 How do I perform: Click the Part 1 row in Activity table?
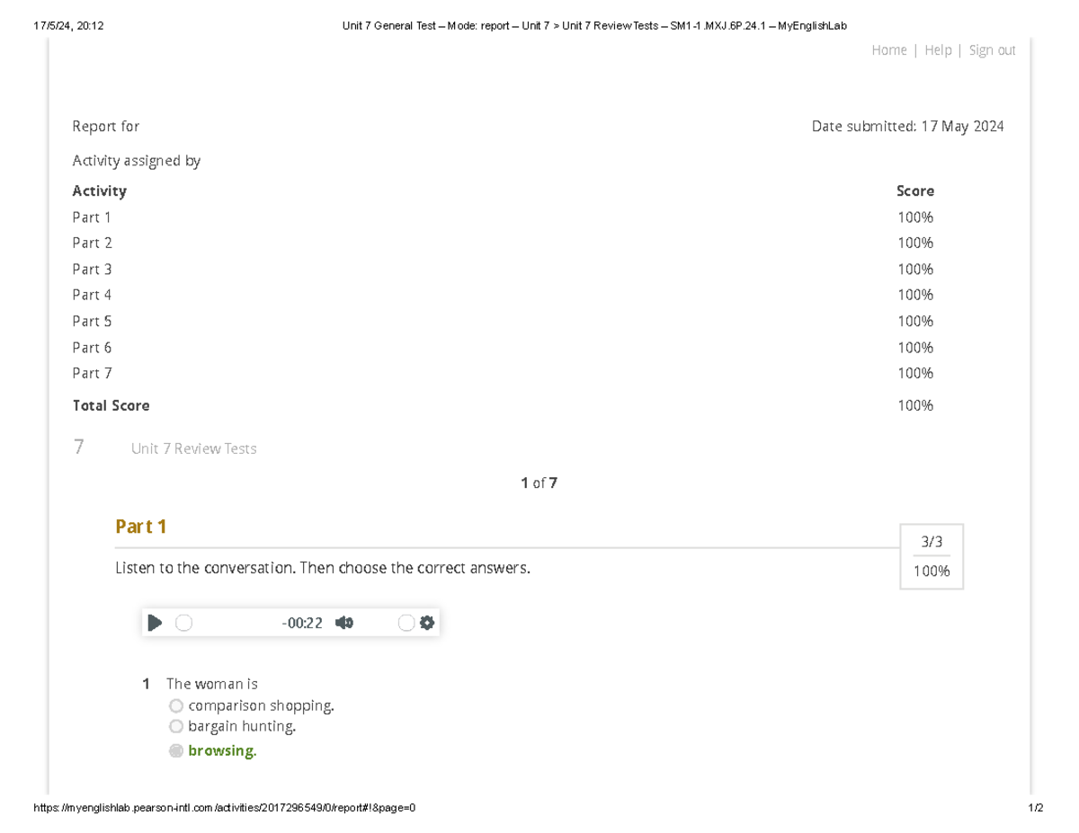(x=92, y=217)
